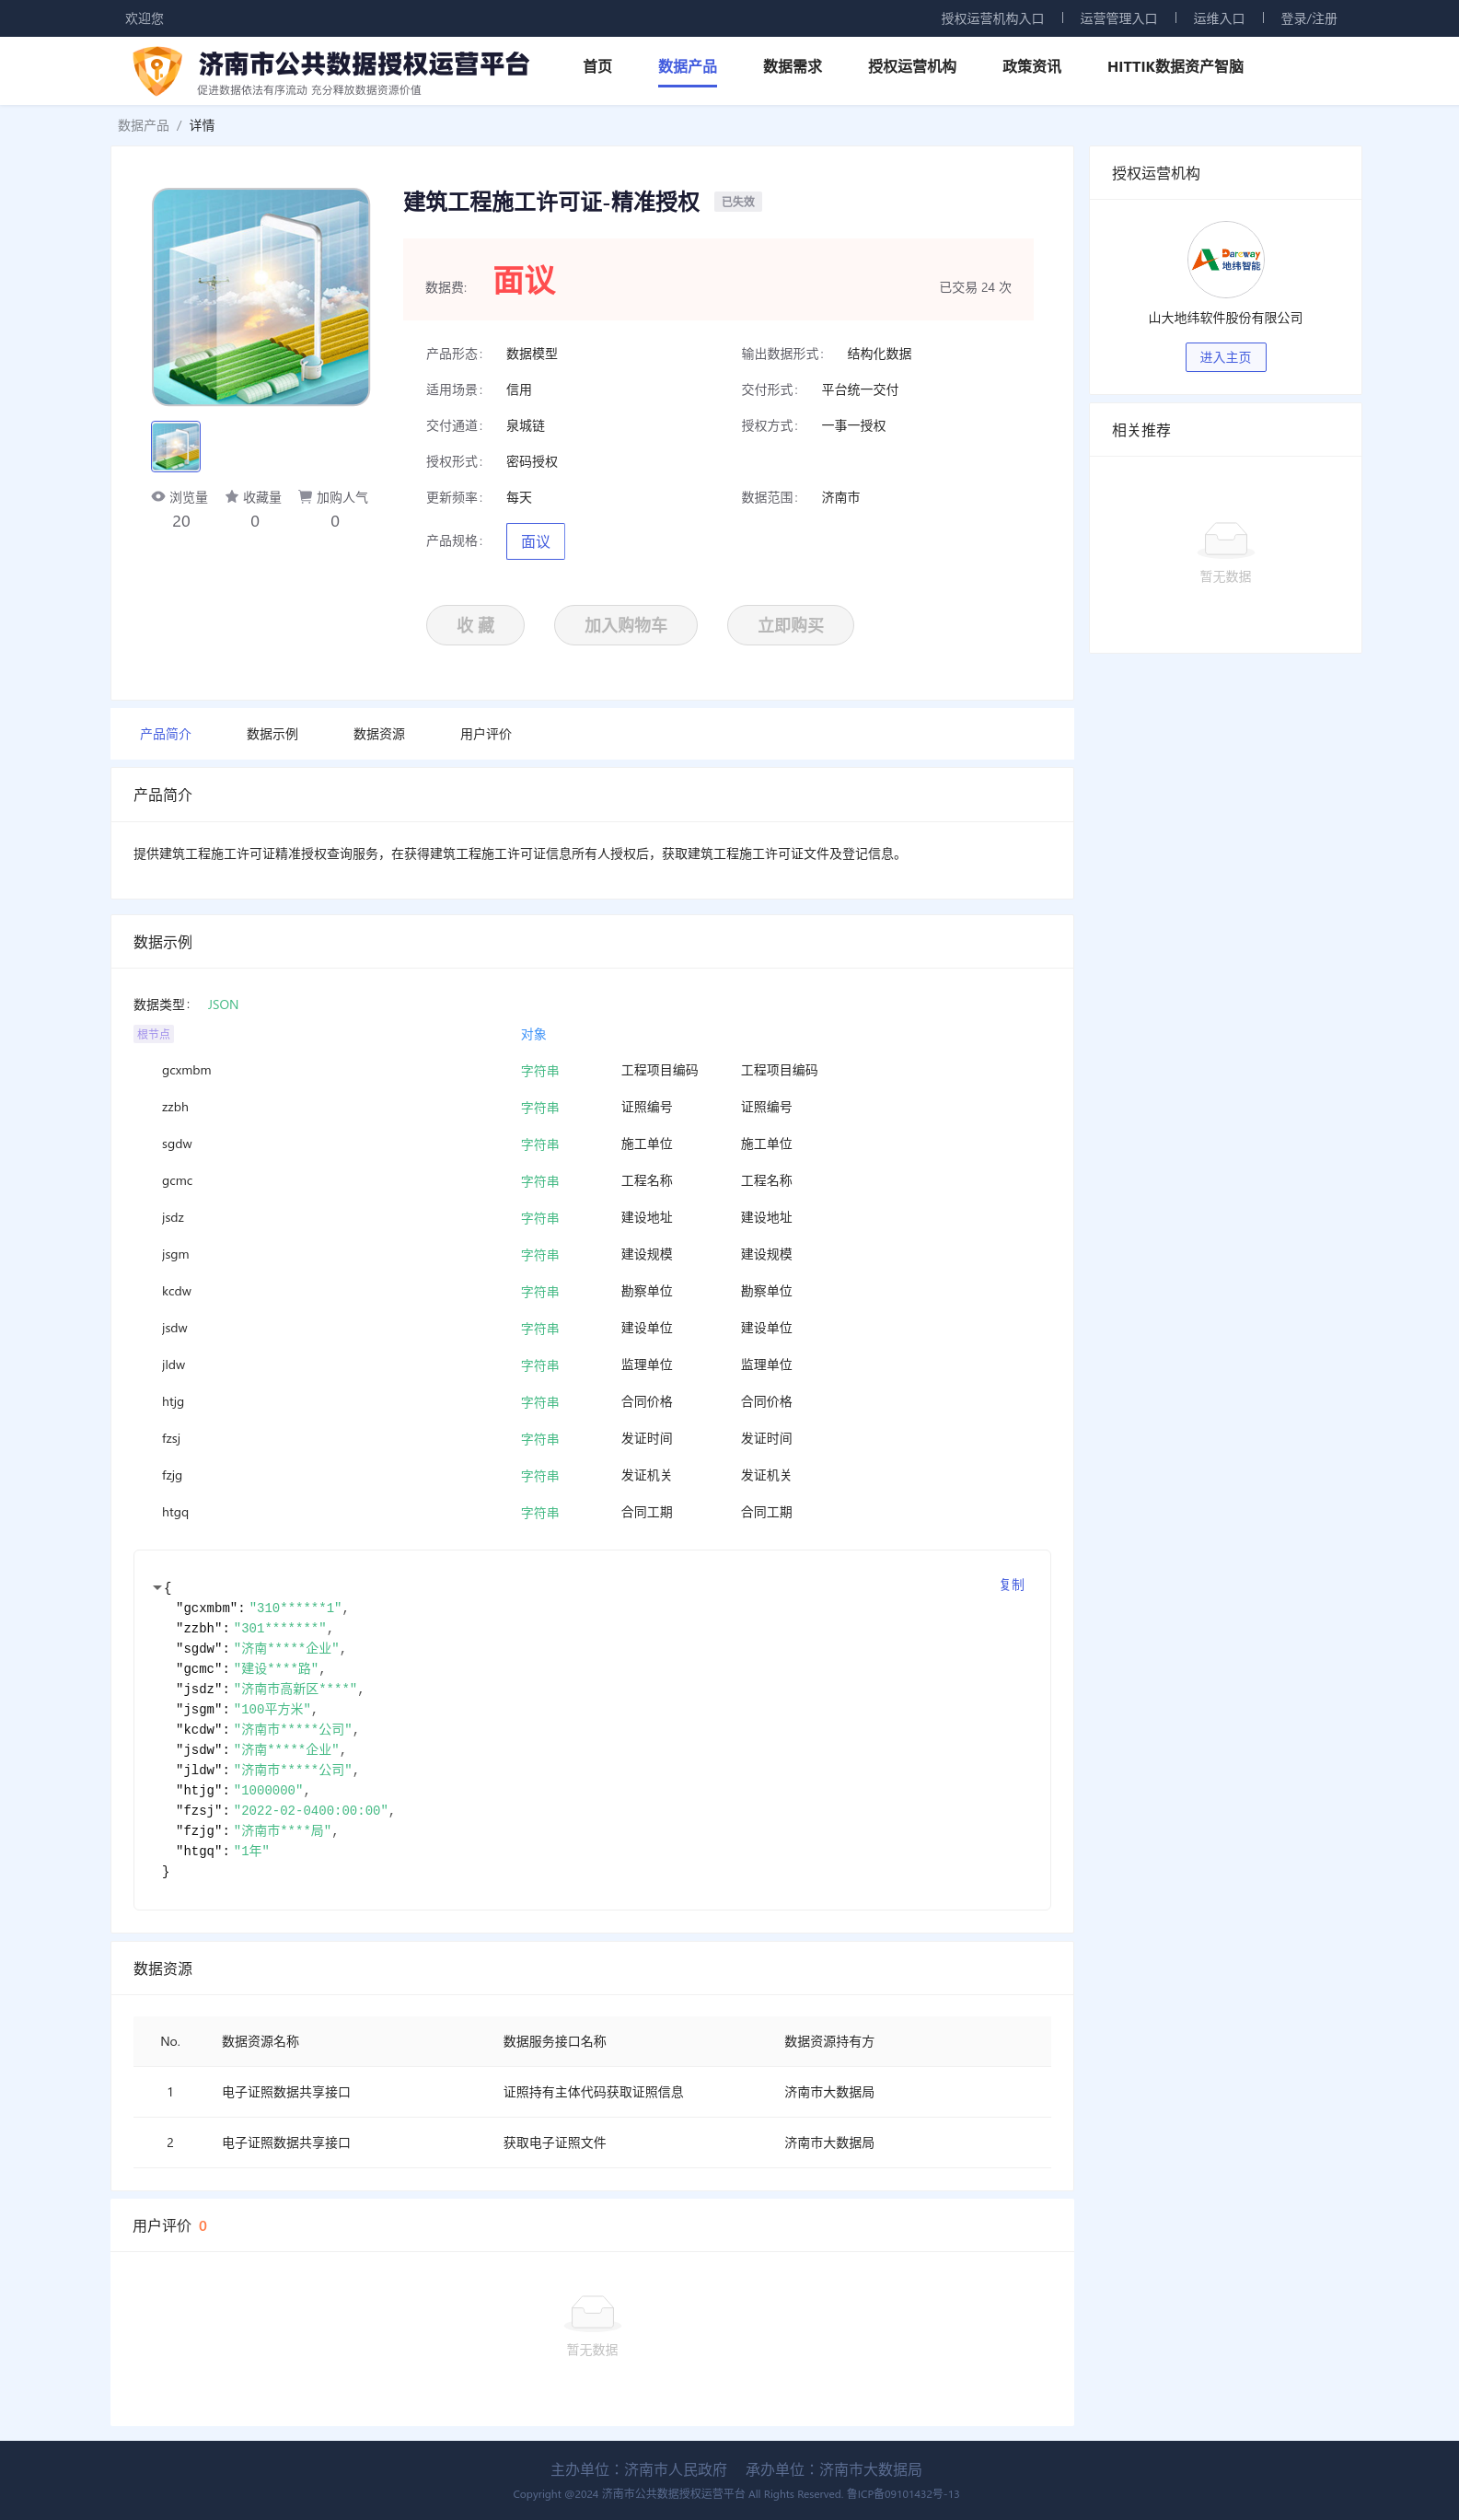Click the 已失效 status badge
Viewport: 1459px width, 2520px height.
(x=738, y=202)
